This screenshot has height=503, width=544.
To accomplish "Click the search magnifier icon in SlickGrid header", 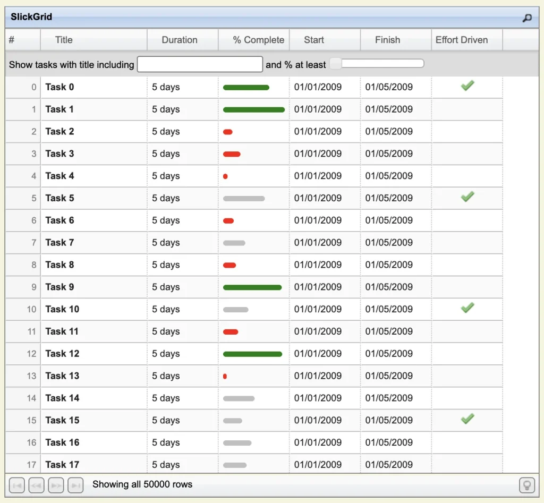I will coord(526,18).
